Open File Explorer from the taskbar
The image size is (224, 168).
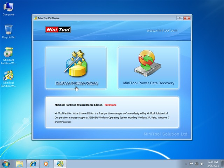[20, 164]
